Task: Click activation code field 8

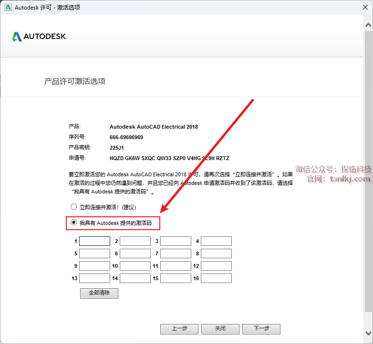Action: pos(216,253)
